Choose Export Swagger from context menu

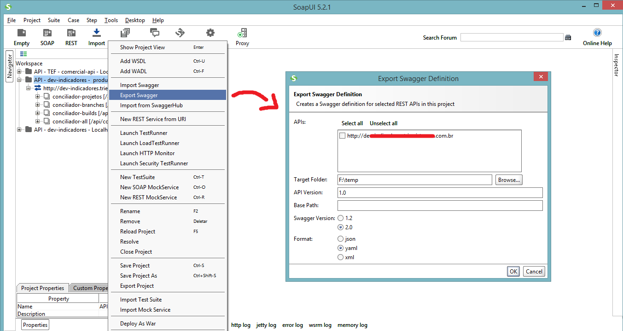(x=167, y=95)
